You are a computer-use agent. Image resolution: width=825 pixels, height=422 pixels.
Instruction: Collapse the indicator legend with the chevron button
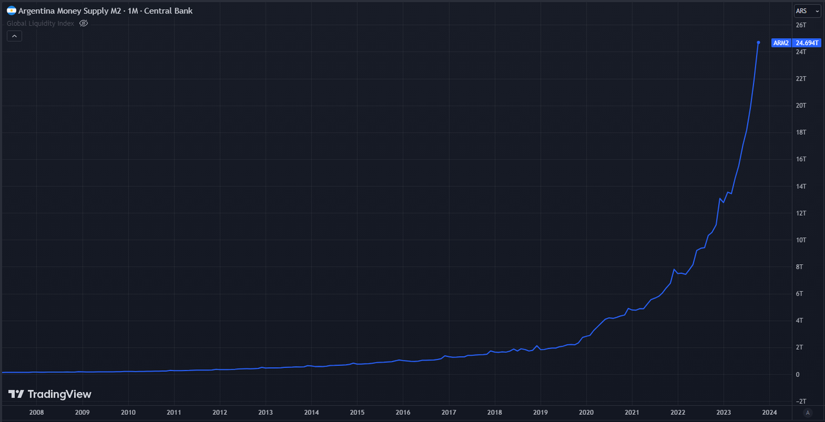click(x=14, y=36)
